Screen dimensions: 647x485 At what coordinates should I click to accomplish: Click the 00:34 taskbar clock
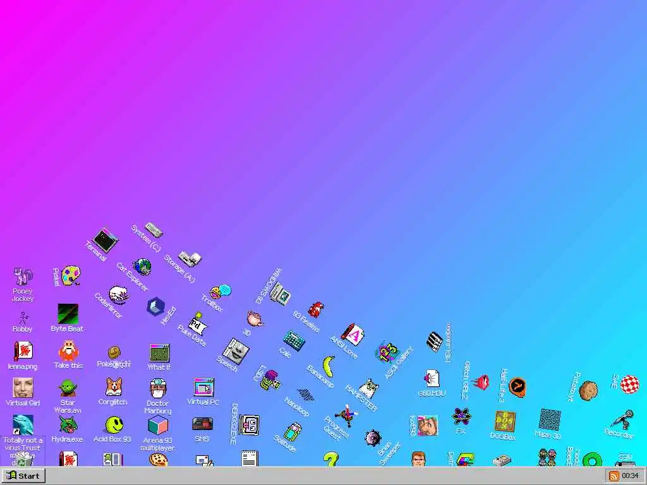(630, 476)
